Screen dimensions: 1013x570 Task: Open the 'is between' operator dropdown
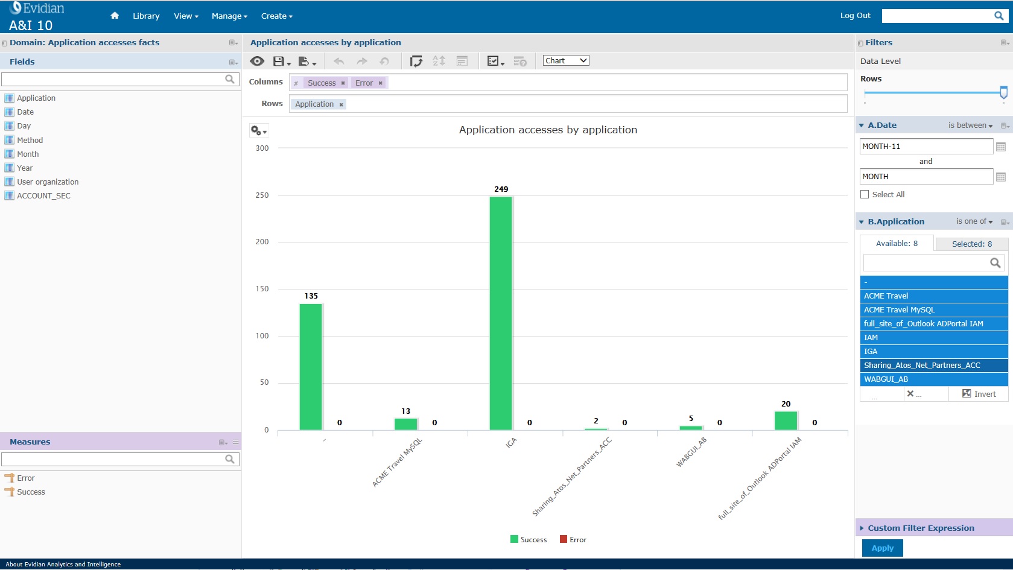pyautogui.click(x=970, y=125)
